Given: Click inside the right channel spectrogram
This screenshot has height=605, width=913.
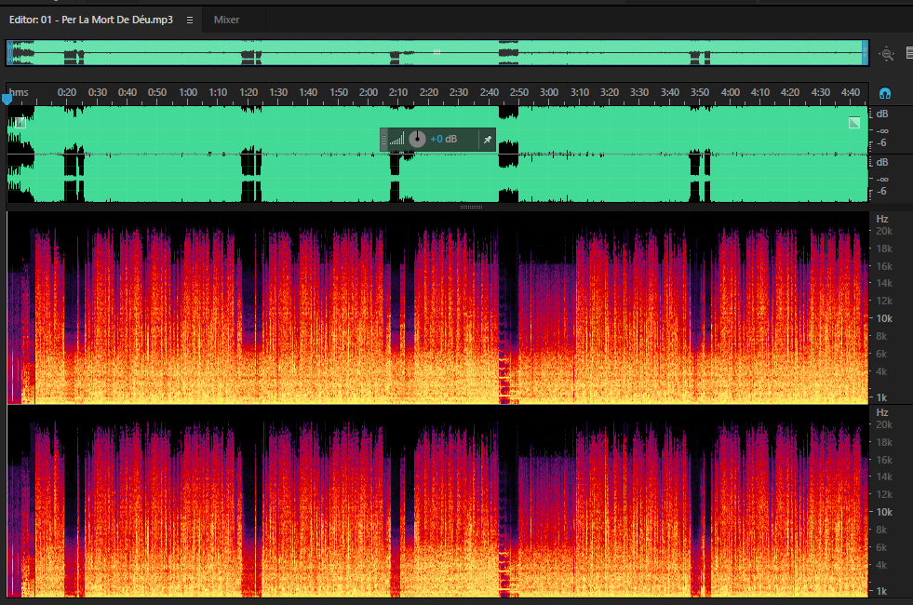Looking at the screenshot, I should (436, 502).
